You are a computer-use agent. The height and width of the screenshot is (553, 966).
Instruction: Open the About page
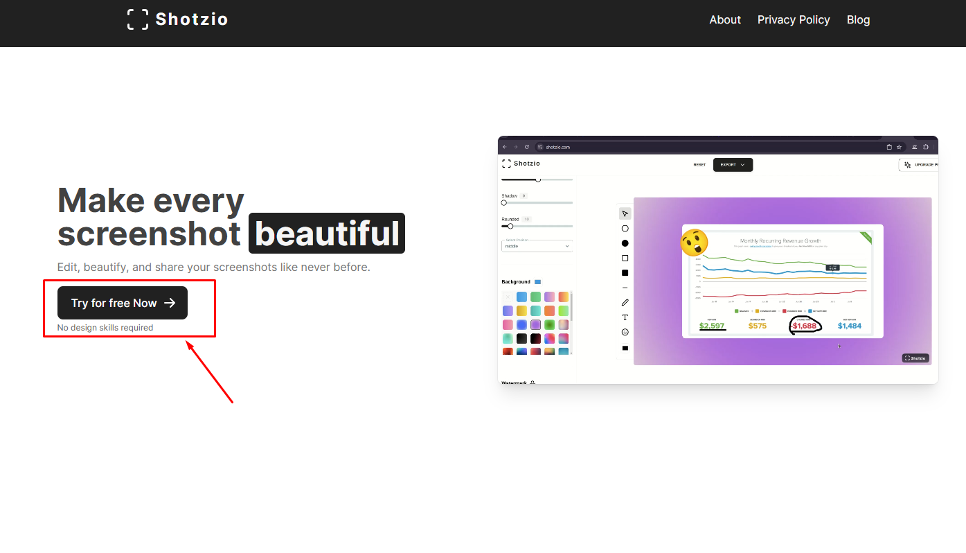tap(725, 19)
